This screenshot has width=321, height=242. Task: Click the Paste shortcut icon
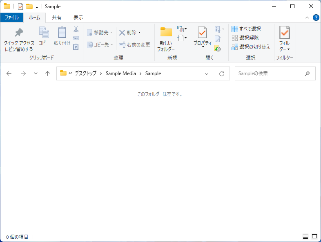click(x=76, y=47)
